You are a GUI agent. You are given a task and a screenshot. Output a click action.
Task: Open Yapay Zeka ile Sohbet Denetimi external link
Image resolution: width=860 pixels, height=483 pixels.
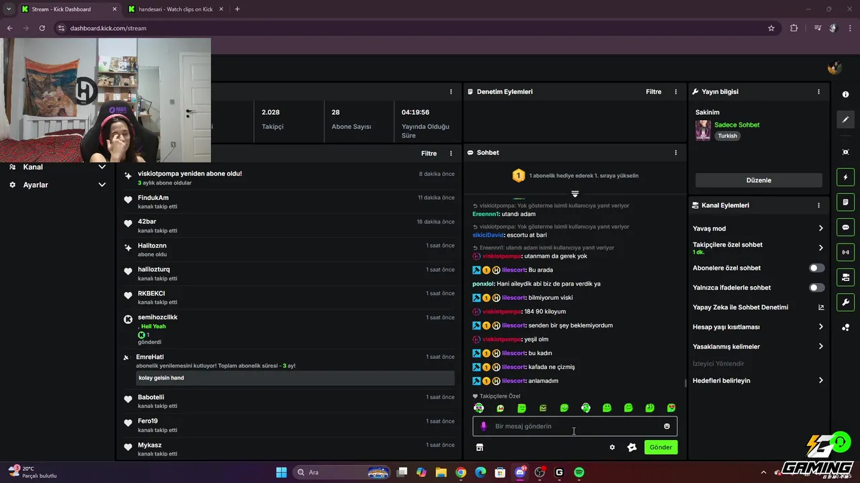[x=821, y=307]
